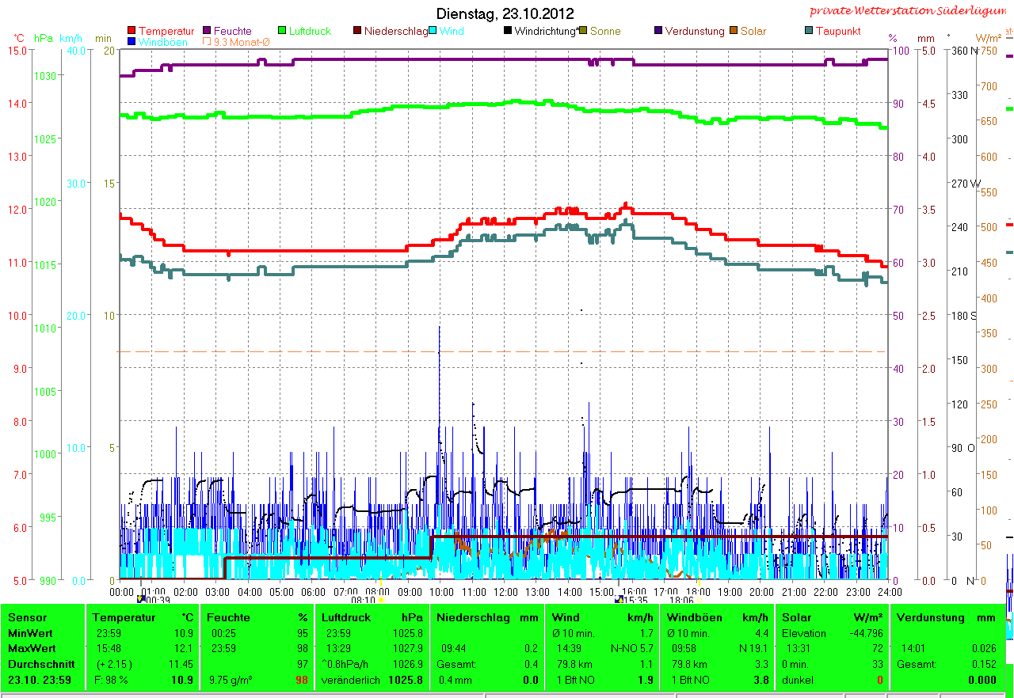Viewport: 1014px width, 698px height.
Task: Click the private Wetterstation Süderlügum text
Action: point(911,11)
